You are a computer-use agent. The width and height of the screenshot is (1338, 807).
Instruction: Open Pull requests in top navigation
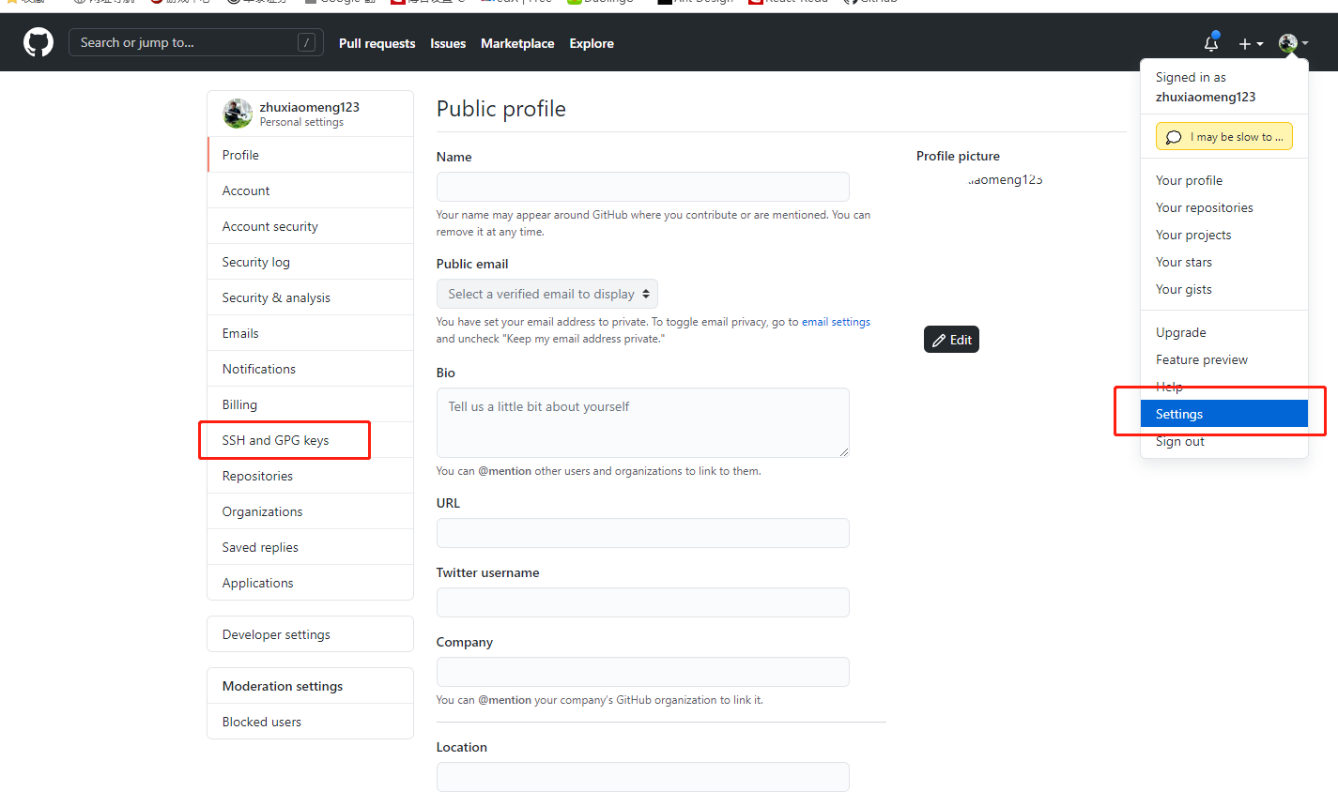(377, 43)
